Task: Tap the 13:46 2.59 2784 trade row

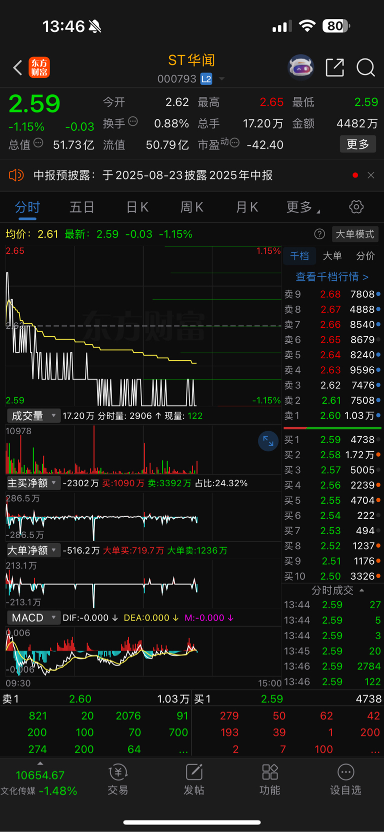Action: tap(332, 666)
